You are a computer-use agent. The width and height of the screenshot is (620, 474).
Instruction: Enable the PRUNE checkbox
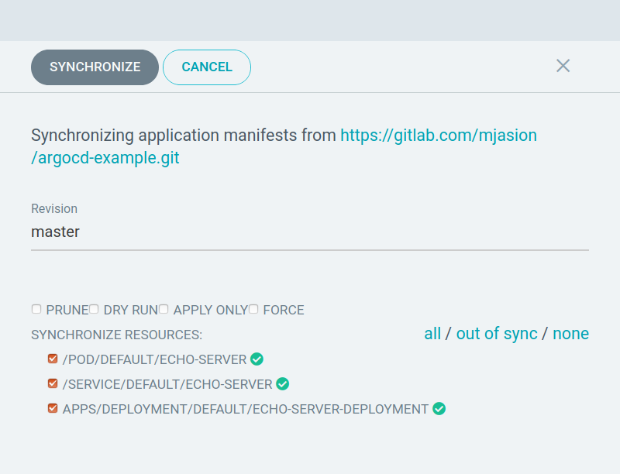tap(36, 309)
